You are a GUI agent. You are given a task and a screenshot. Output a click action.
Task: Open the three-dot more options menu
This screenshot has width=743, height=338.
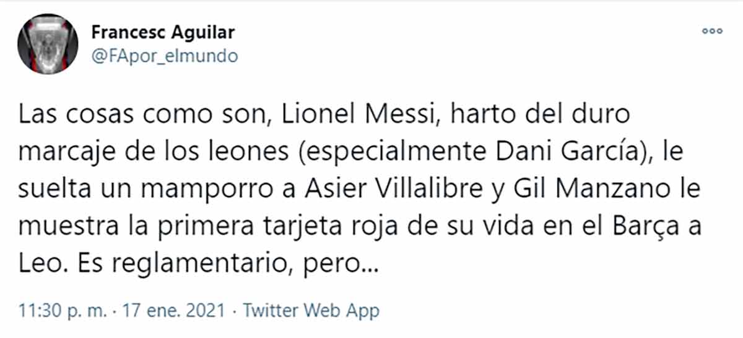click(x=712, y=30)
